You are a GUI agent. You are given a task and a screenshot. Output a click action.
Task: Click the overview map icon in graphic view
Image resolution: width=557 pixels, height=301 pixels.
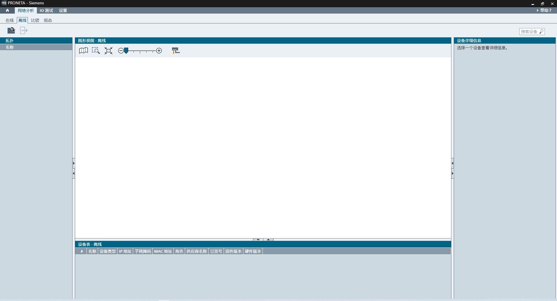(x=84, y=51)
